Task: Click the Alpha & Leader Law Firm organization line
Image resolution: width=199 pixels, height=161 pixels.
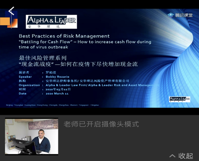Action: [x=102, y=85]
